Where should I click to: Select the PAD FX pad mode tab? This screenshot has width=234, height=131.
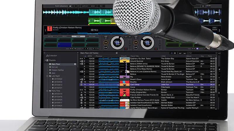tap(64, 36)
